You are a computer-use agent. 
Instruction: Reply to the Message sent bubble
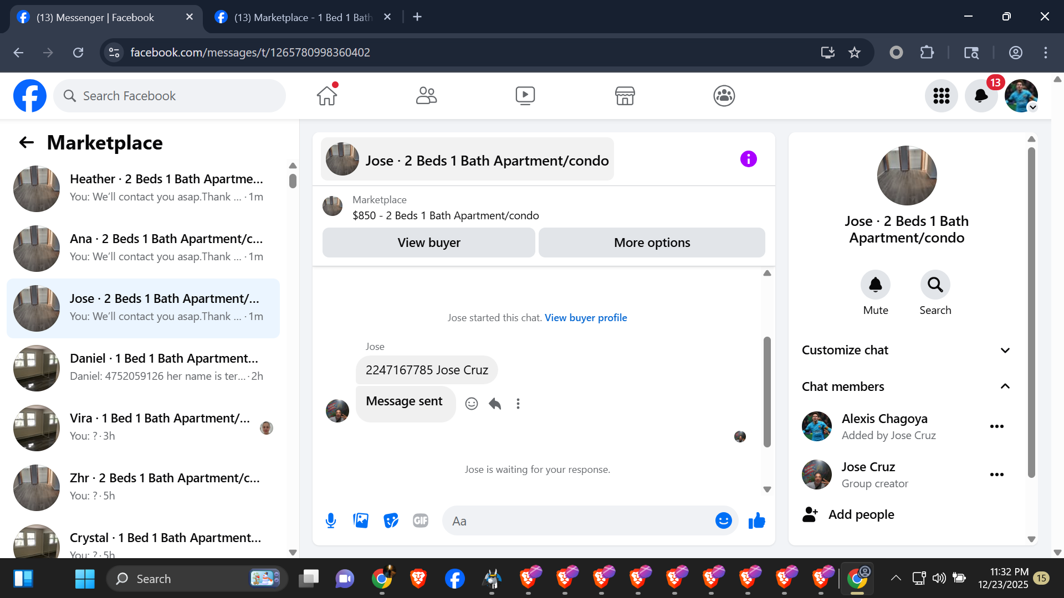tap(495, 404)
